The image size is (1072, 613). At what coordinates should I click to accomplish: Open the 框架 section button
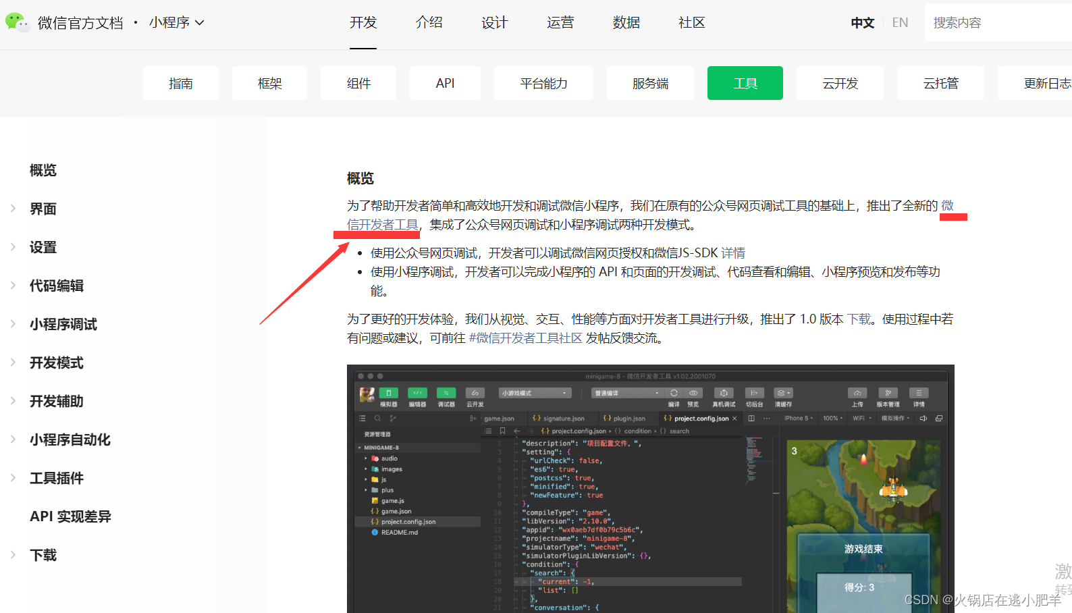[x=269, y=83]
